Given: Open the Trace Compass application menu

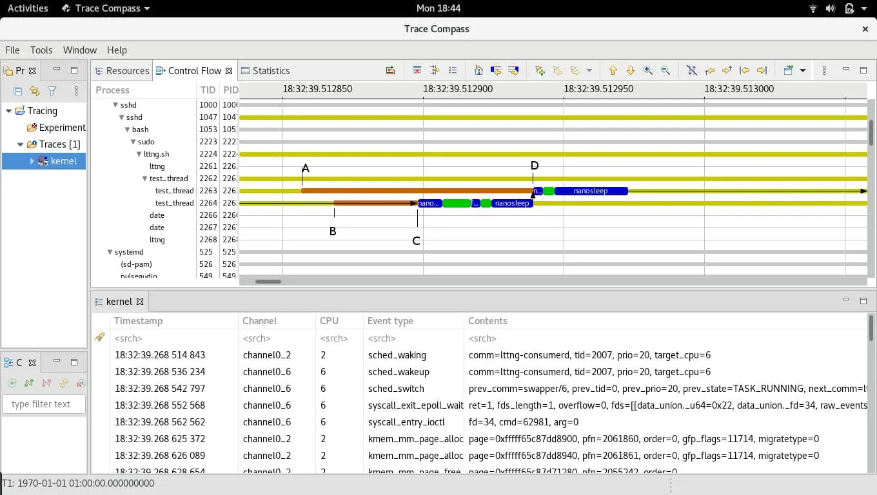Looking at the screenshot, I should click(x=106, y=8).
